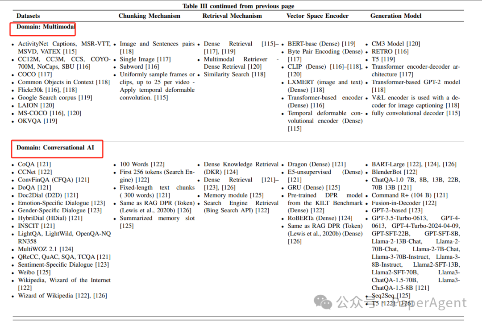Viewport: 482px width, 322px height.
Task: Click the 'COCO [117]' dataset entry
Action: pos(35,74)
